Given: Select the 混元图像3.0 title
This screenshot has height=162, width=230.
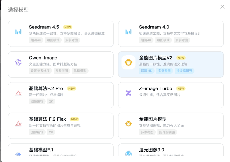Looking at the screenshot, I should (151, 150).
